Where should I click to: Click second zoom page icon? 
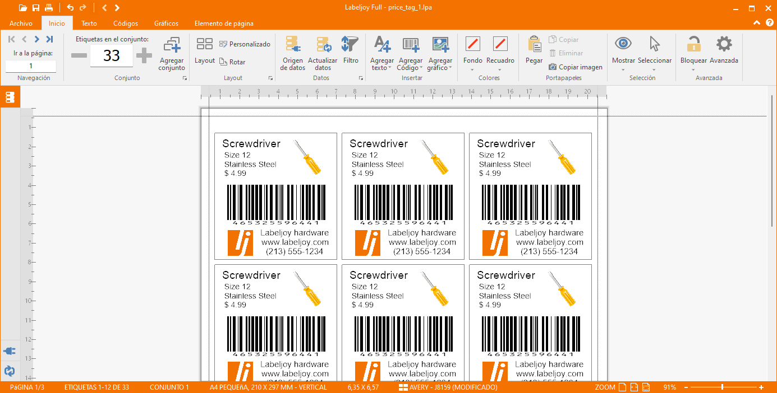pyautogui.click(x=634, y=387)
